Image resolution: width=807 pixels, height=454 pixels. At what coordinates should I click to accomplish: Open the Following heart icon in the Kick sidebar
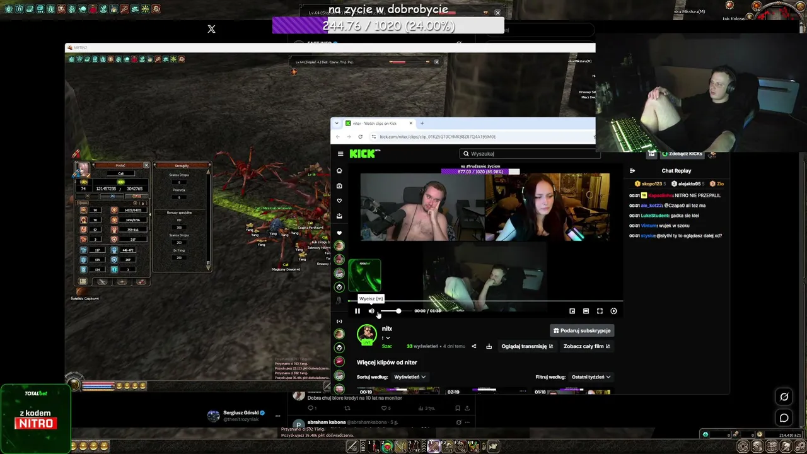339,201
